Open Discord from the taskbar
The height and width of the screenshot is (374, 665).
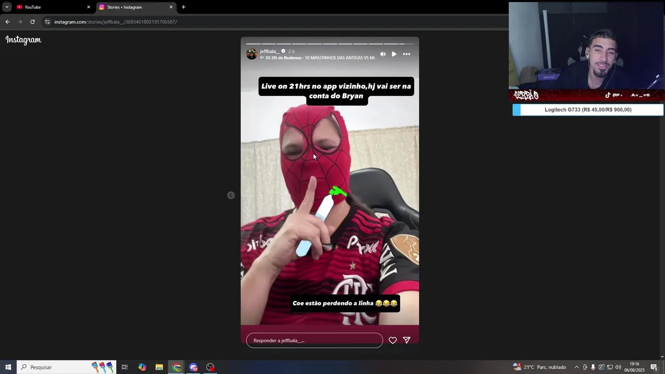click(x=194, y=367)
